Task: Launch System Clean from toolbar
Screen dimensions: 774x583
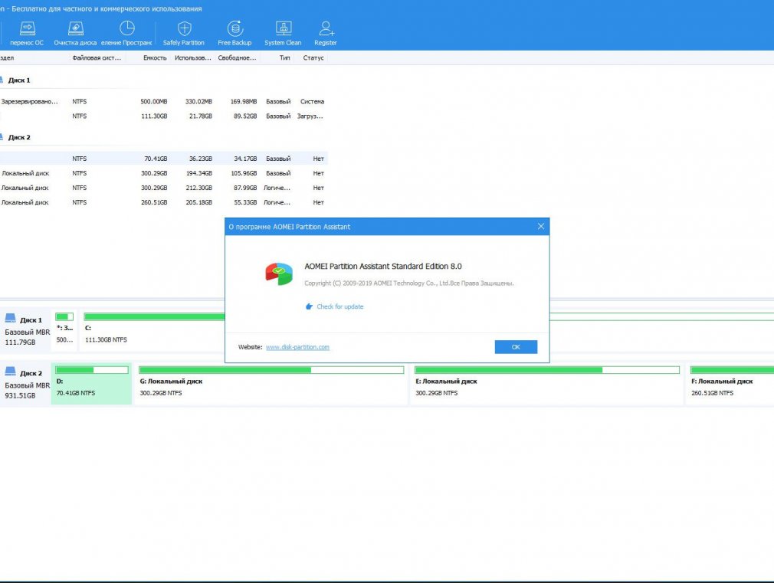Action: click(x=283, y=33)
